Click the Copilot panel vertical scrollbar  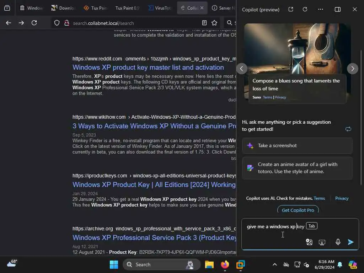(x=361, y=117)
